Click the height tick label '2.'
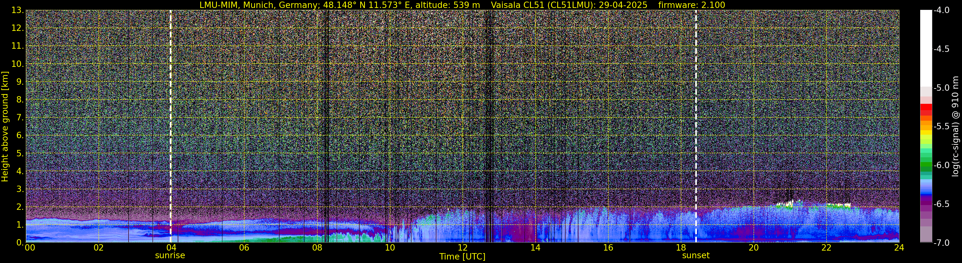This screenshot has width=962, height=263. [20, 207]
